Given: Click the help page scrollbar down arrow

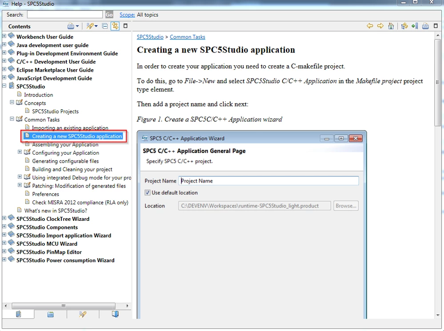Looking at the screenshot, I should point(437,315).
